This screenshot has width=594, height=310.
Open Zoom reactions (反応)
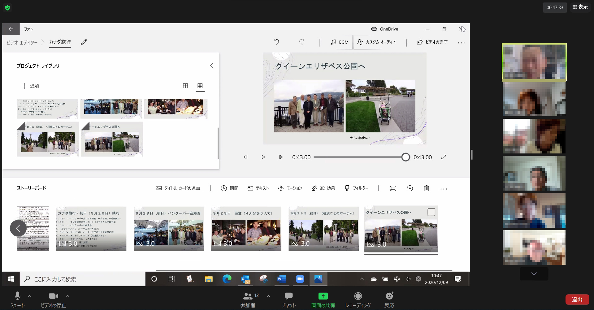coord(389,299)
